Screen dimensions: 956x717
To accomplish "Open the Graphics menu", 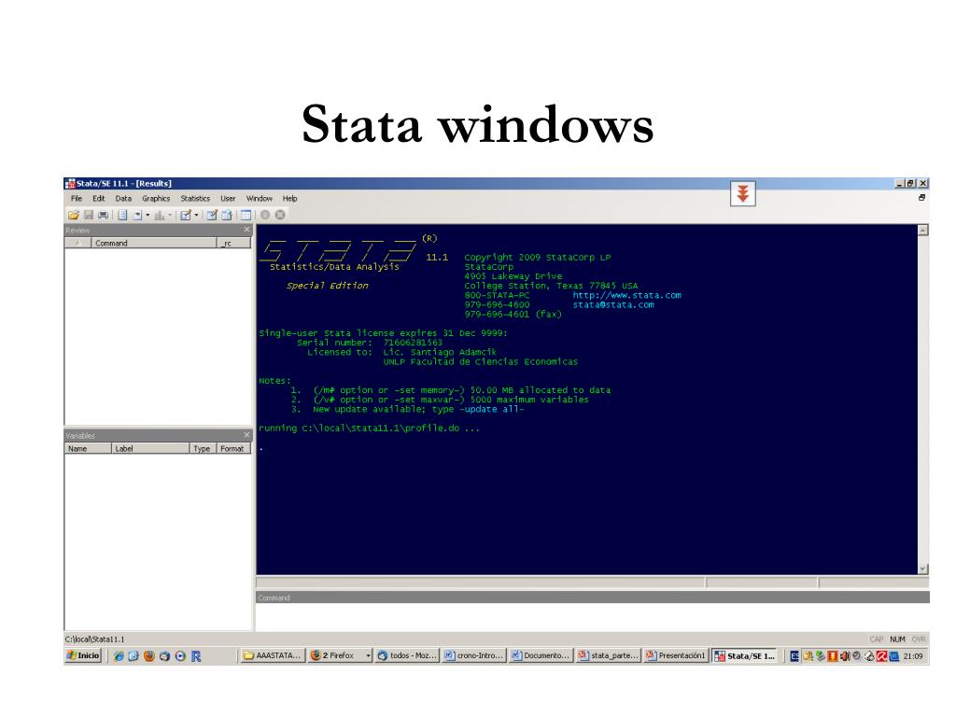I will tap(156, 198).
